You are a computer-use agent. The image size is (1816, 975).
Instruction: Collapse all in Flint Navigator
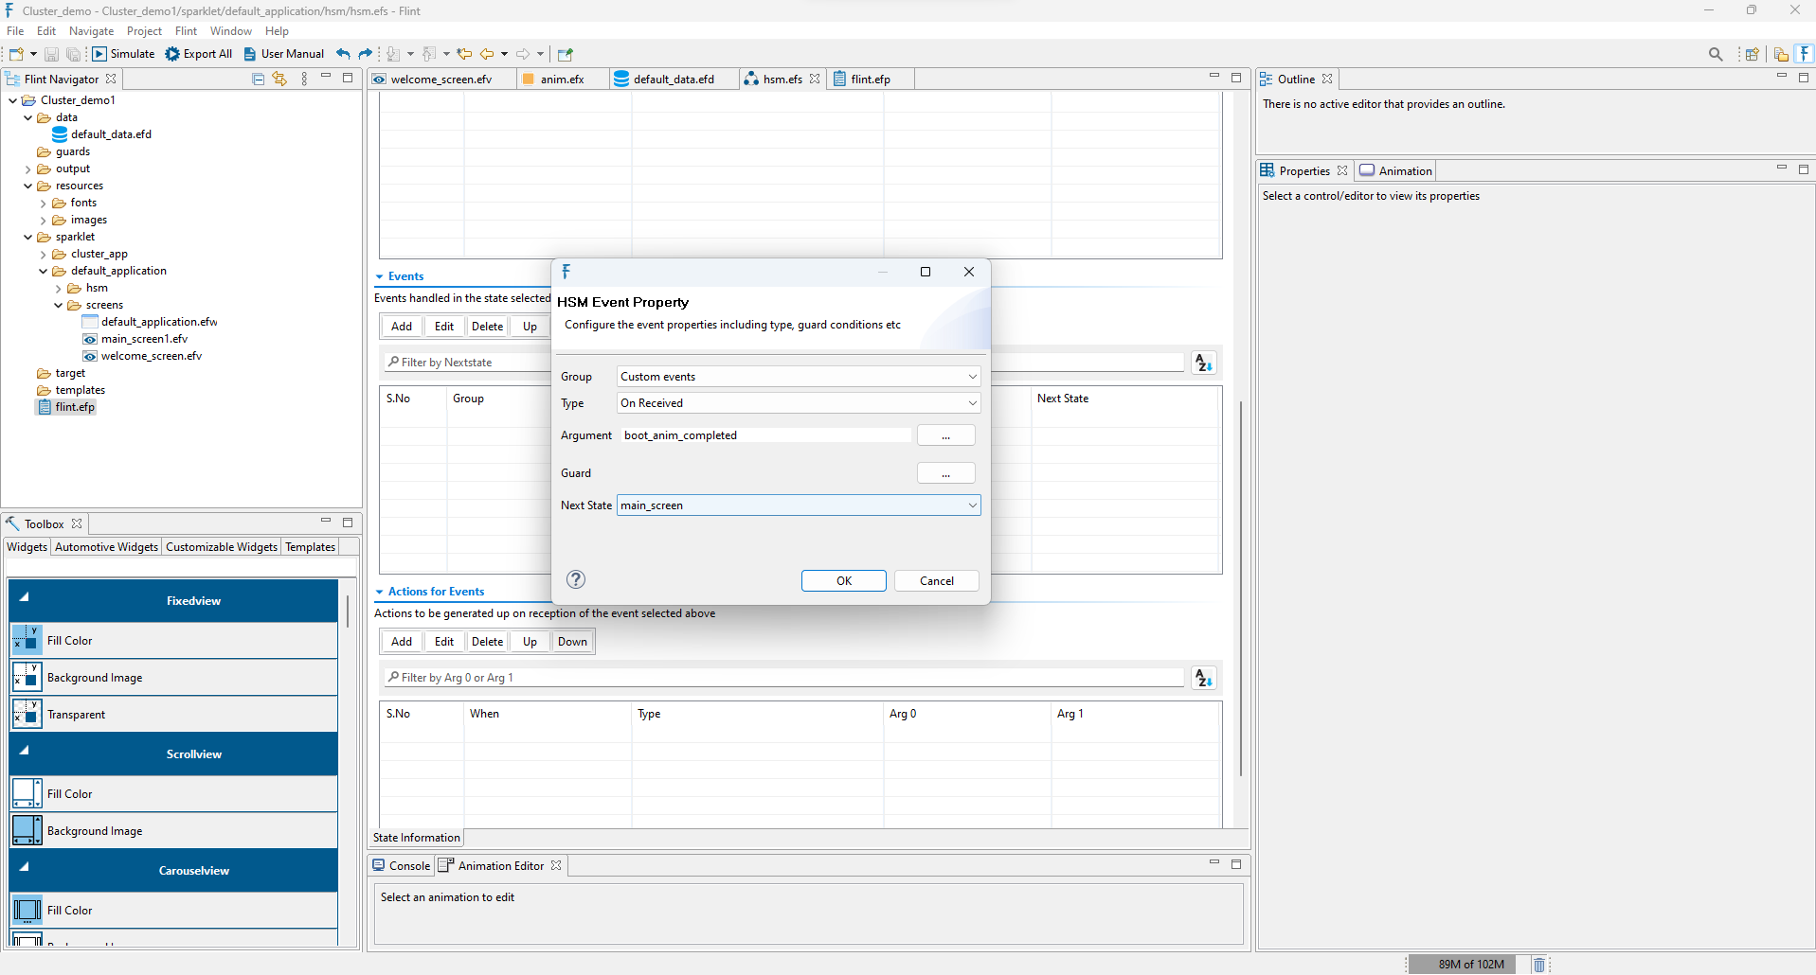(x=259, y=79)
